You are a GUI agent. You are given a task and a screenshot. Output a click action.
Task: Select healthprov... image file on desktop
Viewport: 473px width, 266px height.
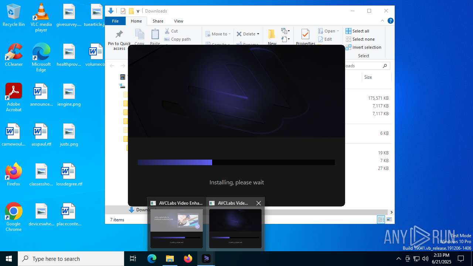tap(69, 55)
